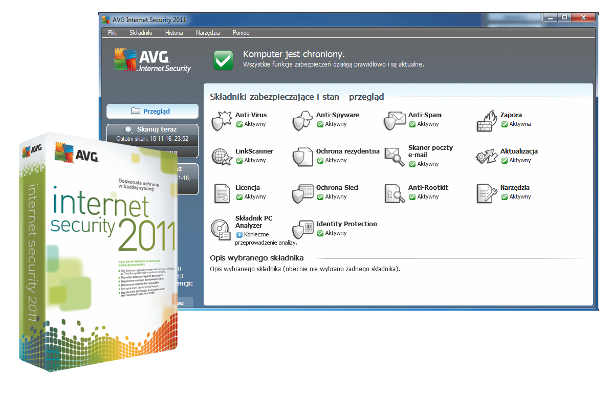Select the LinkScanner globe icon
This screenshot has height=394, width=611.
tap(221, 157)
